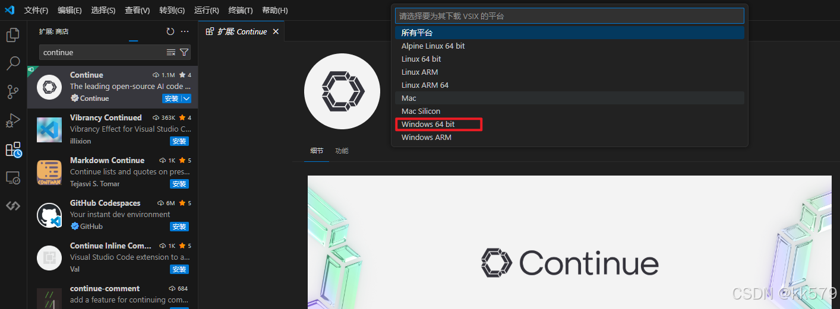Click Markdown Continue extension icon
This screenshot has height=309, width=840.
pyautogui.click(x=49, y=172)
